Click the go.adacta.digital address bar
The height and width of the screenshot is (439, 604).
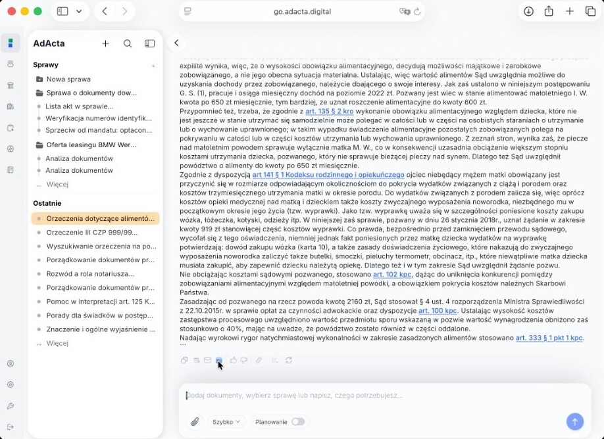pyautogui.click(x=302, y=12)
